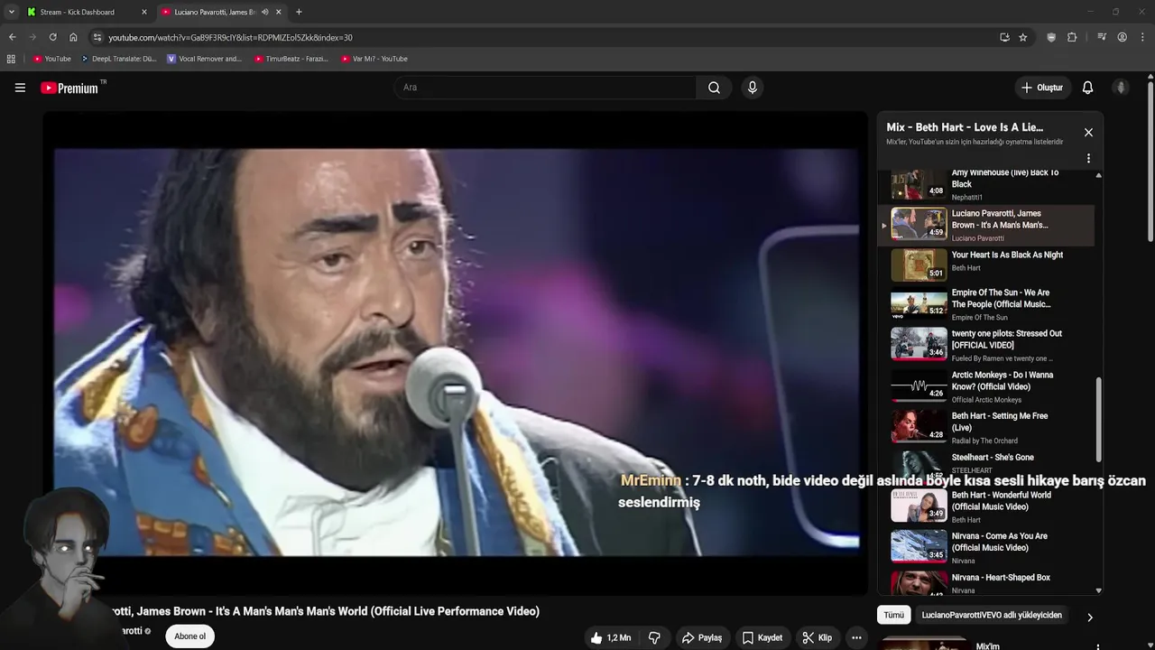Click the Paylaş share button

click(x=702, y=637)
